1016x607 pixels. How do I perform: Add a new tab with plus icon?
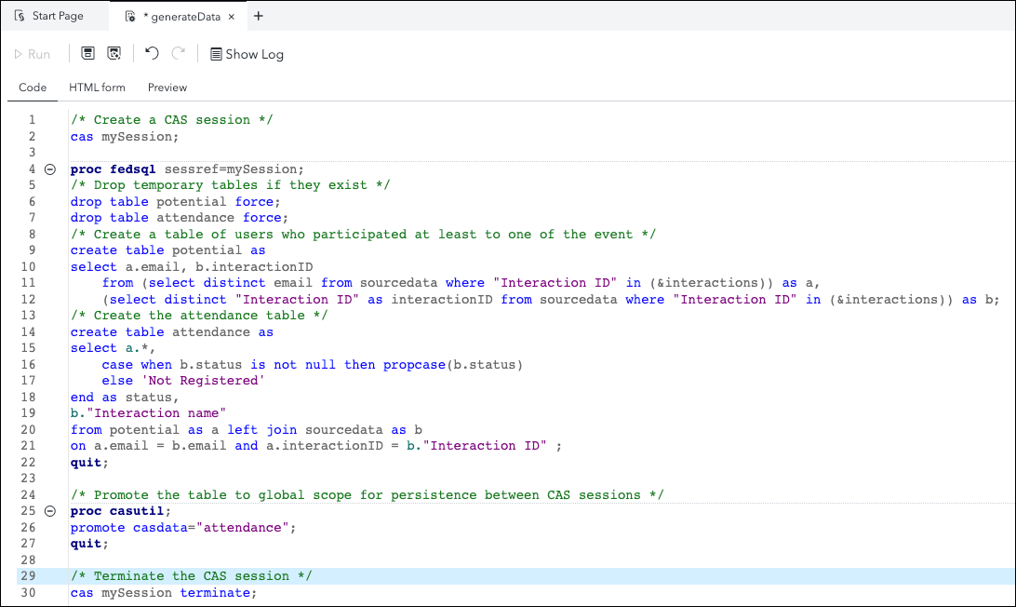(x=259, y=16)
